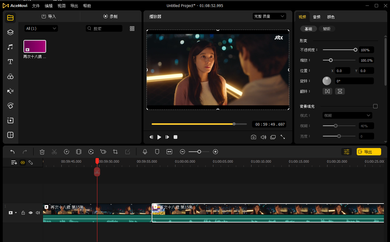
Task: Open the layers/elements panel in the sidebar
Action: click(10, 32)
